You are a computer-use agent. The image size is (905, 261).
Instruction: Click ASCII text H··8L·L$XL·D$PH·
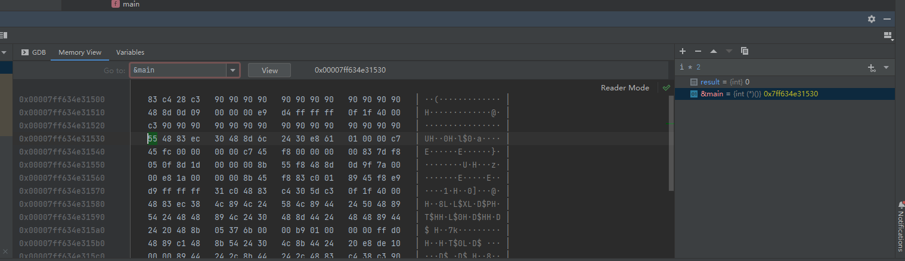tap(463, 204)
